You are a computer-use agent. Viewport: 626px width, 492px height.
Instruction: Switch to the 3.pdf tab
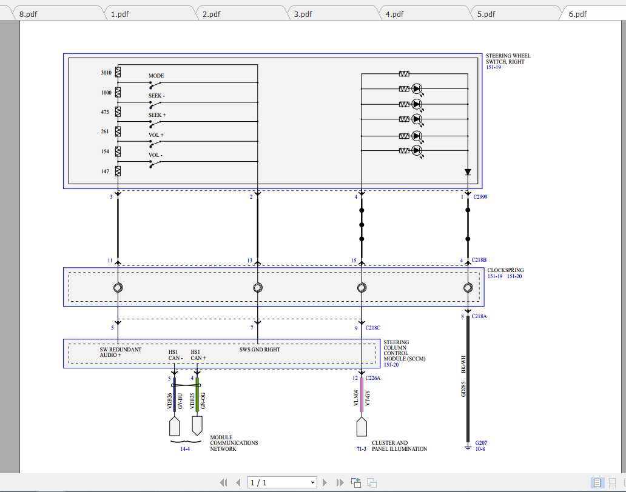pos(303,14)
